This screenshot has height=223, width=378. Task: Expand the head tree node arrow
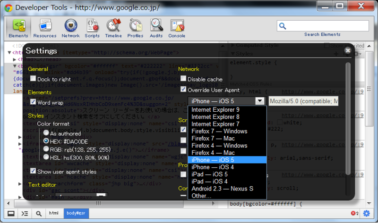(x=15, y=59)
